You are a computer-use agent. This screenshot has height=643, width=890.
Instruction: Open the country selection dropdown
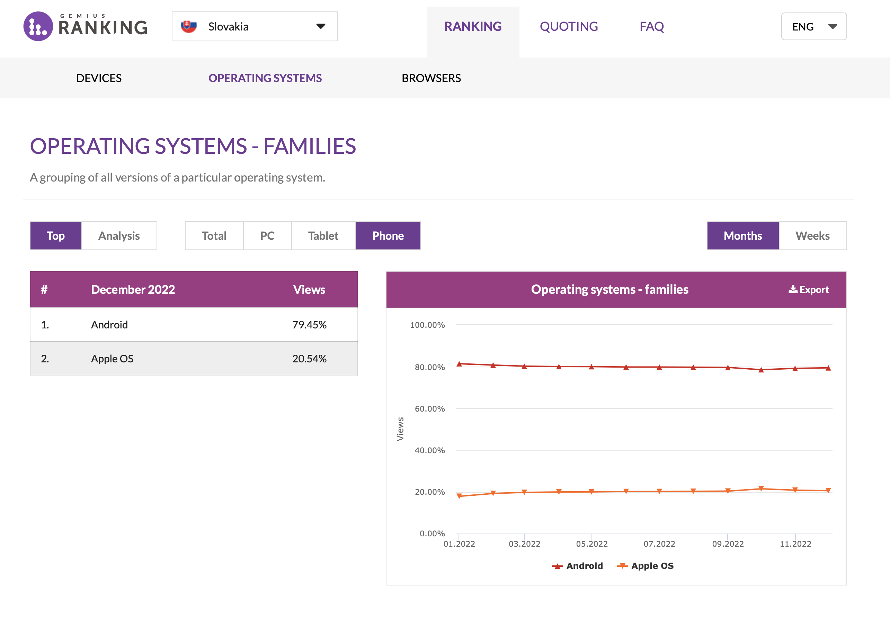254,26
